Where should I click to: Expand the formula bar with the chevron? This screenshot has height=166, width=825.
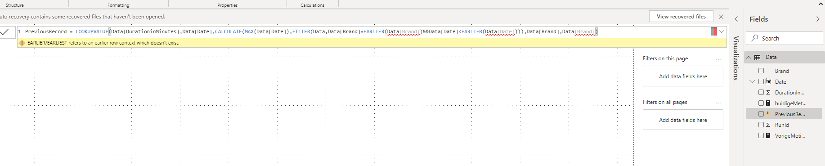click(x=722, y=31)
